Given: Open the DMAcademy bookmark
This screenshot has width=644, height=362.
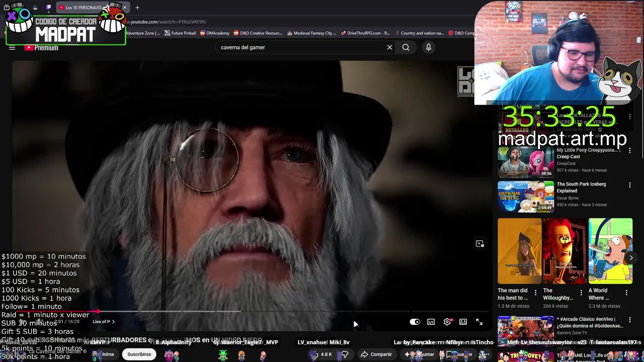Looking at the screenshot, I should click(x=215, y=33).
